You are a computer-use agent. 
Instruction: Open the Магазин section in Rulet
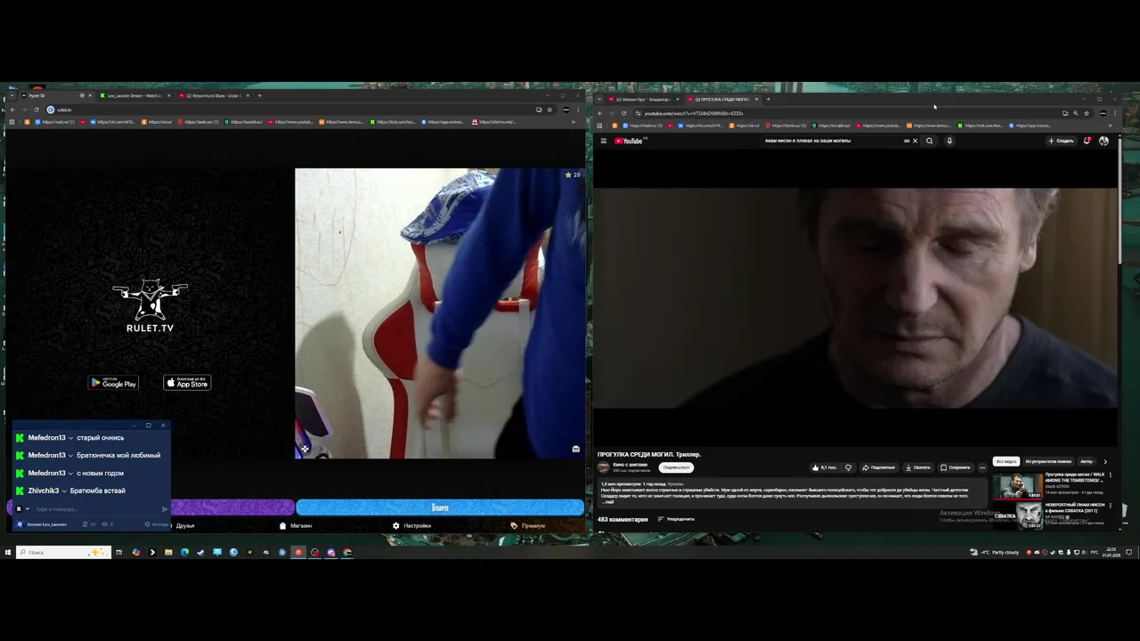pyautogui.click(x=296, y=525)
